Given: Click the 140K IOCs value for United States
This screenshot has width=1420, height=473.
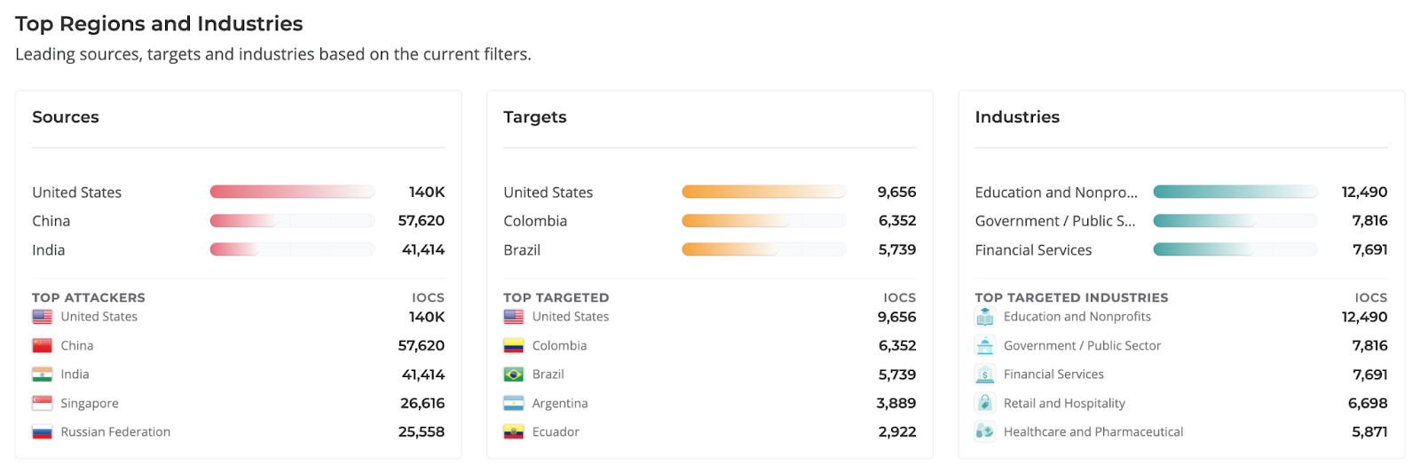Looking at the screenshot, I should 427,317.
